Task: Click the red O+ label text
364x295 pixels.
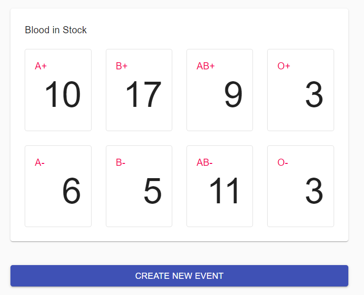Action: 284,66
